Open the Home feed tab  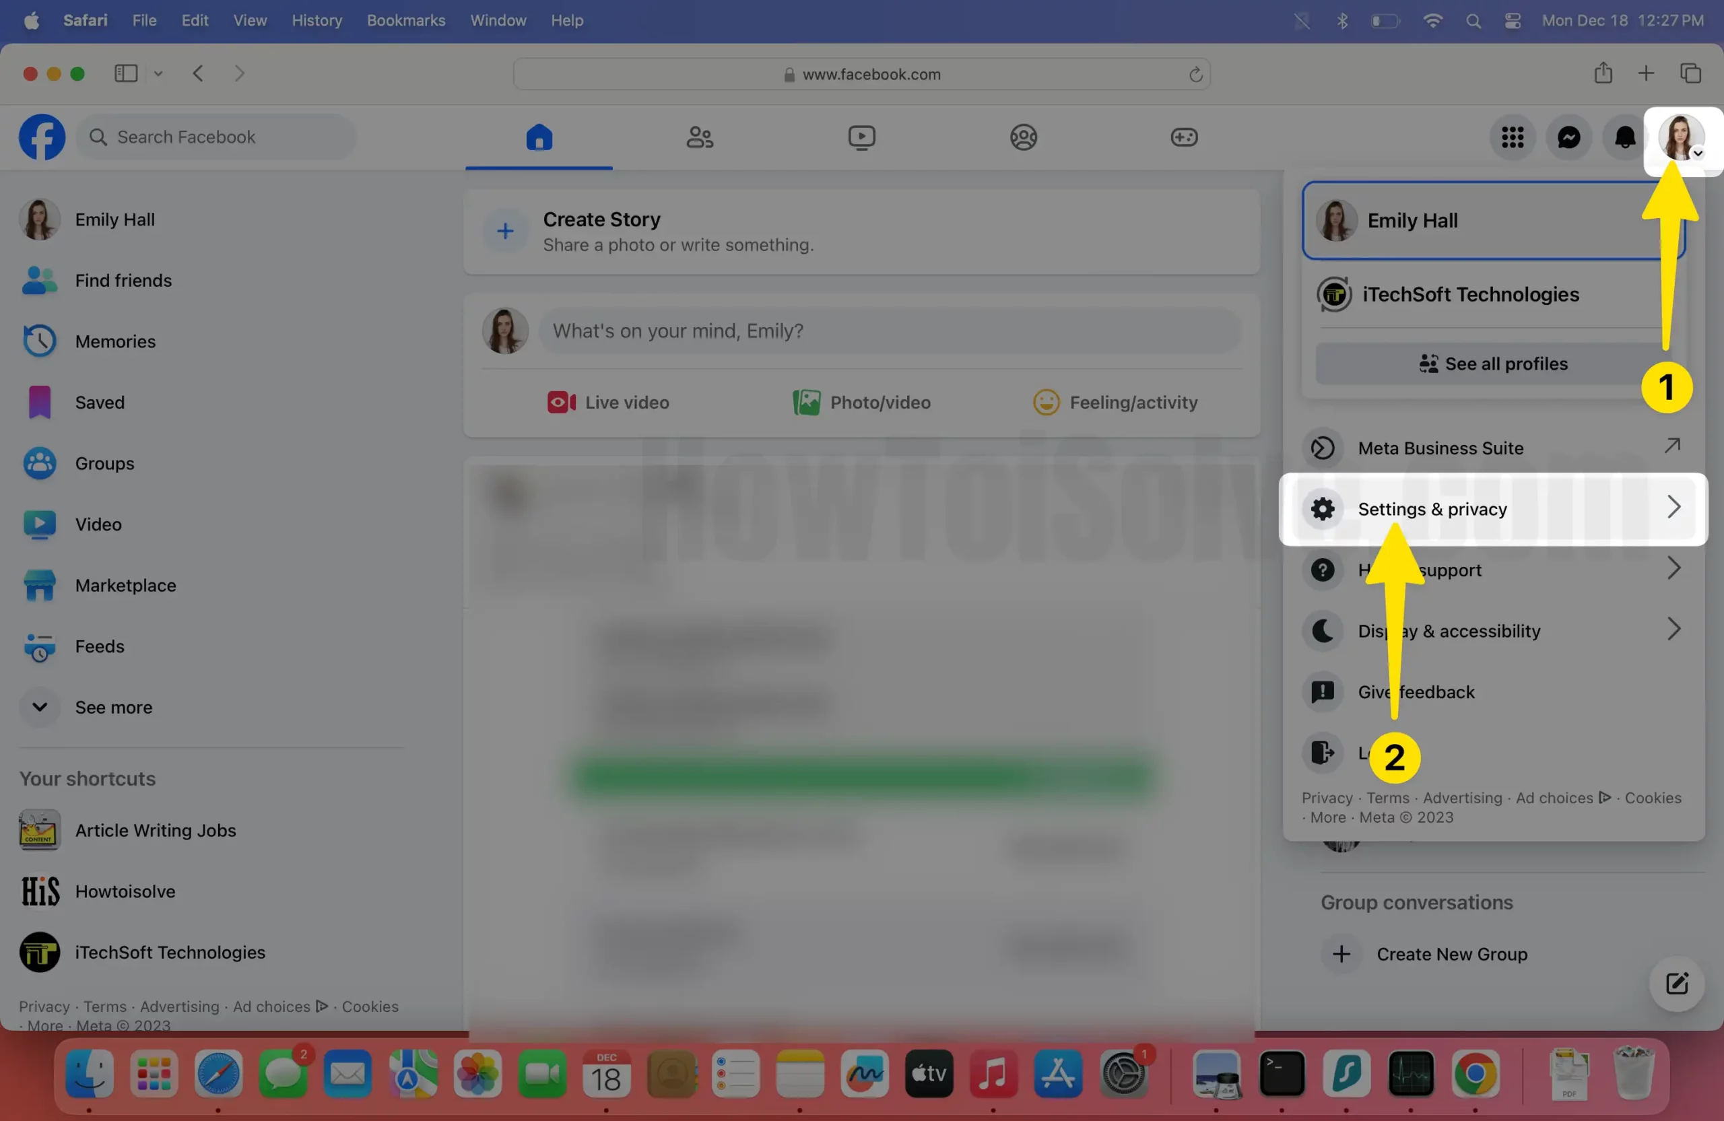(539, 137)
